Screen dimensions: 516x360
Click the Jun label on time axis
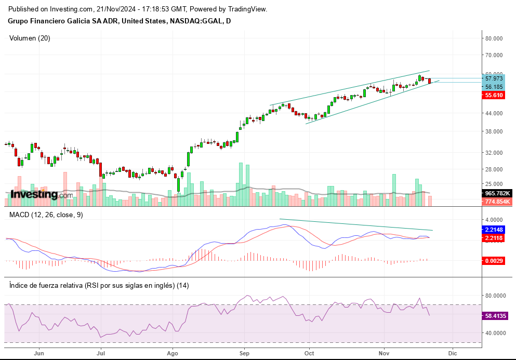39,353
